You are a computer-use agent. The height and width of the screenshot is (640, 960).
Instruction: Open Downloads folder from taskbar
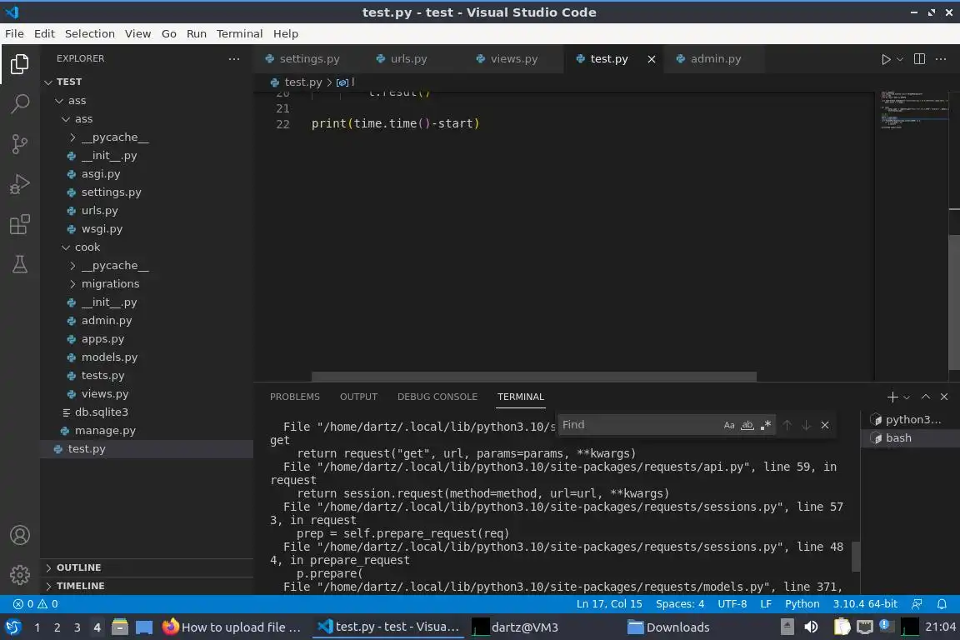[668, 627]
